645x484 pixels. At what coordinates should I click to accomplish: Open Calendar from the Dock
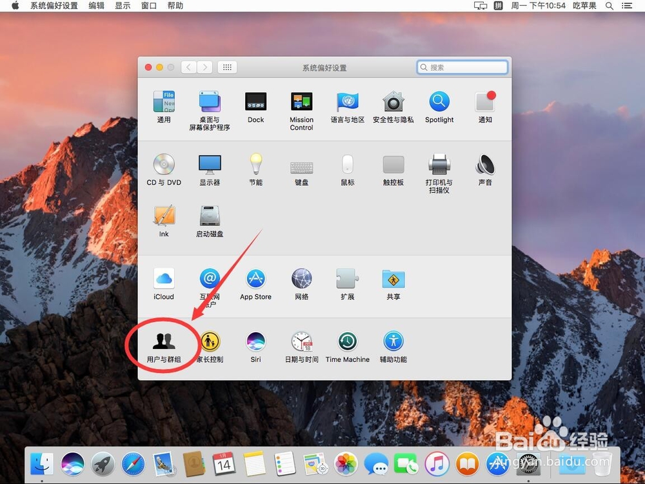pyautogui.click(x=224, y=464)
